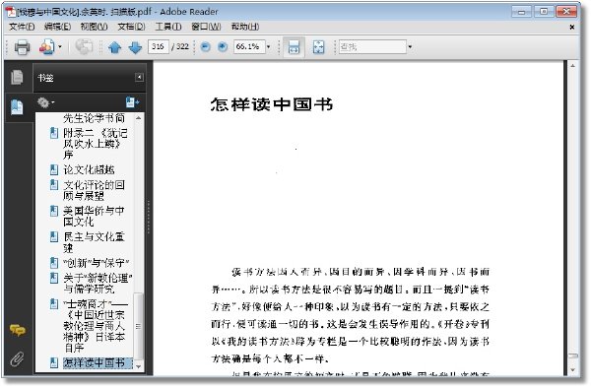
Task: Click document scrollbar up arrow
Action: tap(572, 66)
